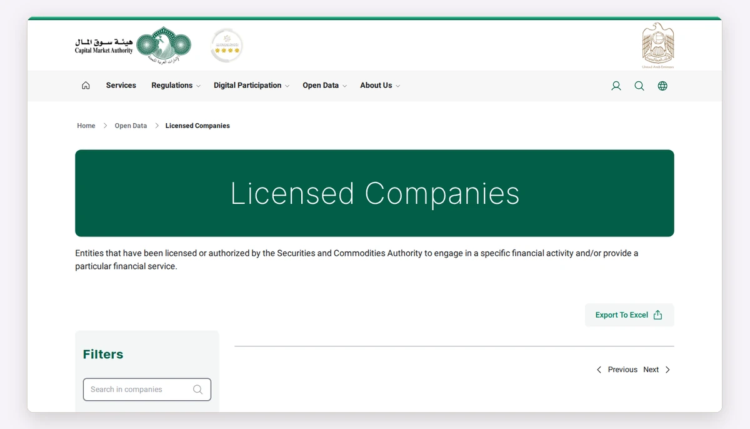Screen dimensions: 750x429
Task: Go to the home icon in navbar
Action: tap(86, 86)
